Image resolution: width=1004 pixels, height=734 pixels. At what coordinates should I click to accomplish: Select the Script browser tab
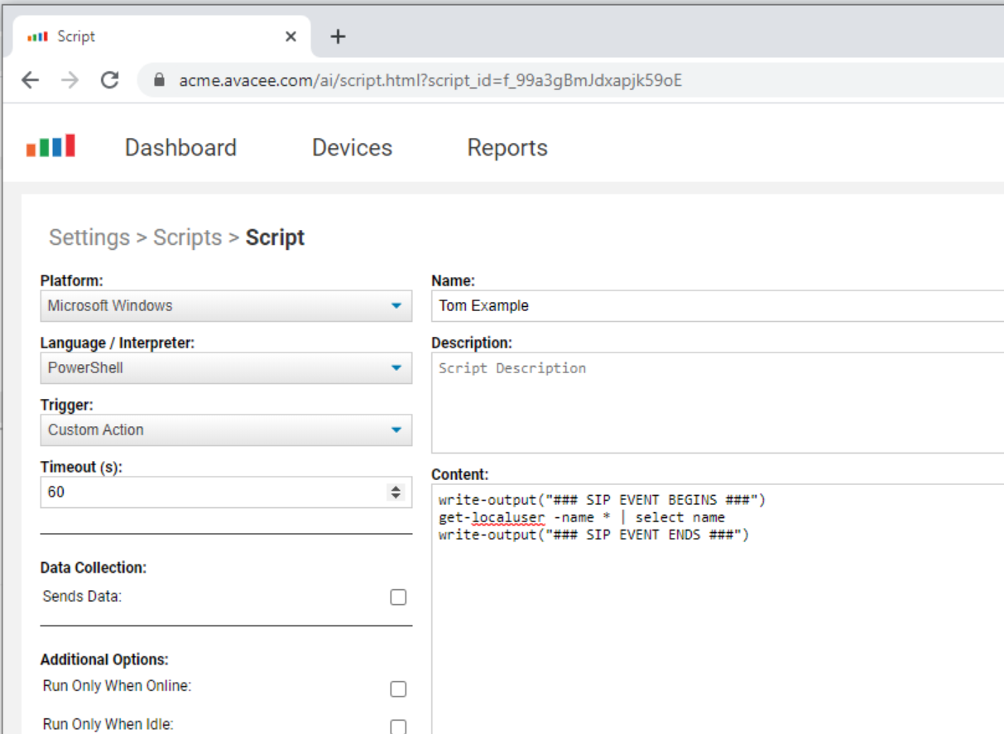click(x=161, y=36)
